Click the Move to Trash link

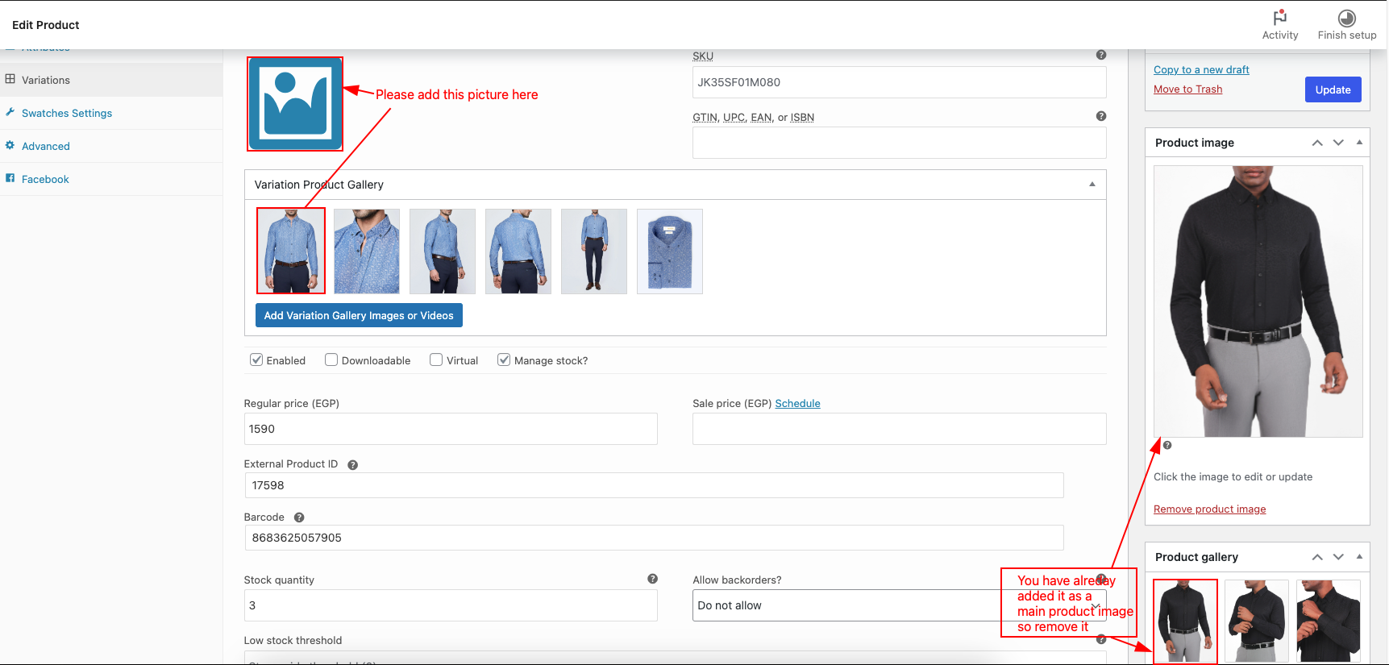1187,89
